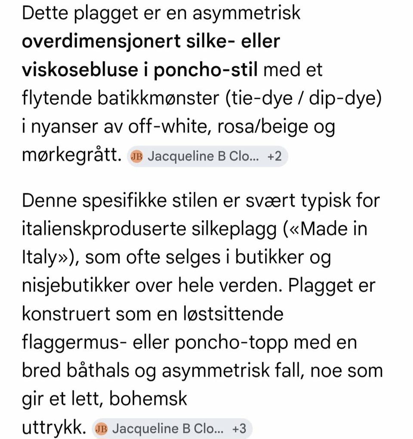The width and height of the screenshot is (413, 439).
Task: Click the word "off-white,"
Action: (170, 127)
